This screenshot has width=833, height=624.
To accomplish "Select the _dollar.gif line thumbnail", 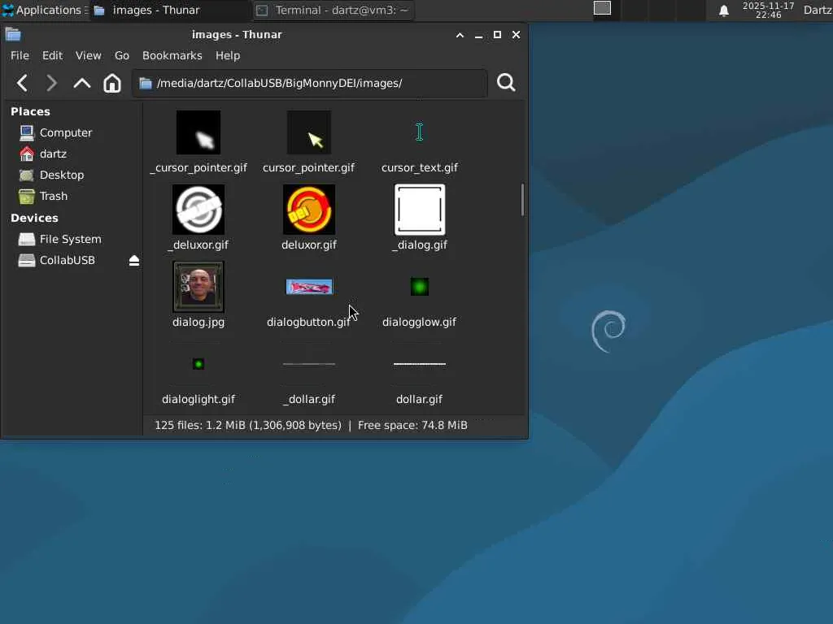I will pyautogui.click(x=308, y=364).
